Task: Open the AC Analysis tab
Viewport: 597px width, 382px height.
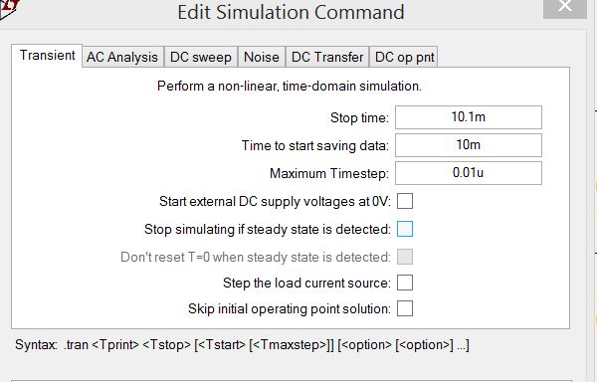Action: click(122, 57)
